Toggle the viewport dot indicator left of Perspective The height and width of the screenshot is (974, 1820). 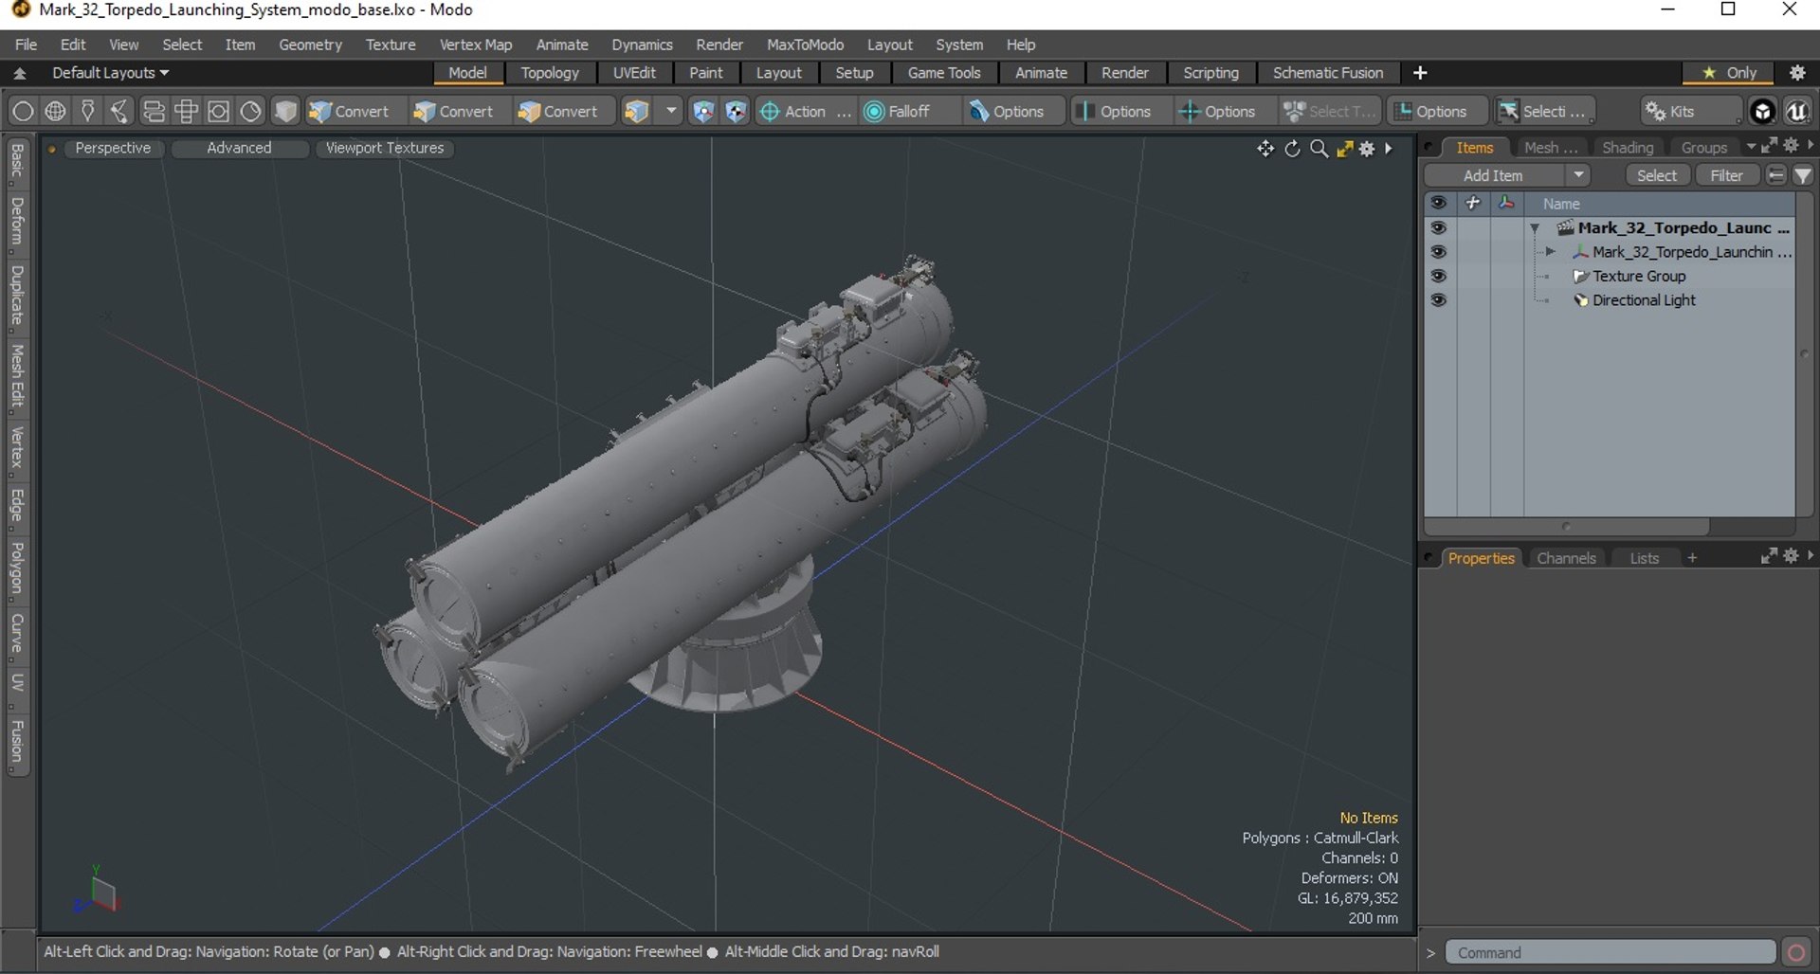tap(52, 149)
